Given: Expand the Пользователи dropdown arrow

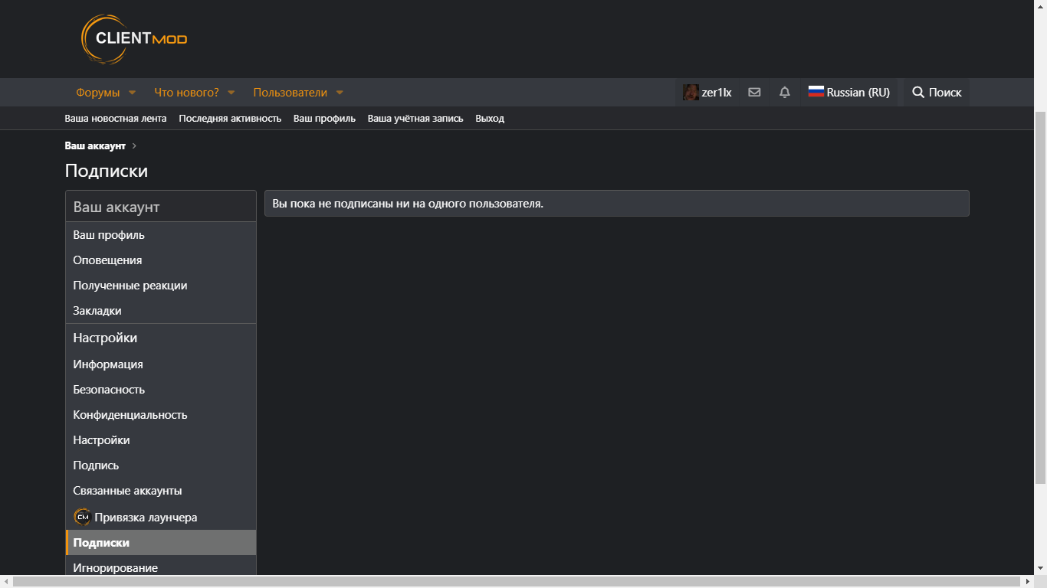Looking at the screenshot, I should click(340, 93).
